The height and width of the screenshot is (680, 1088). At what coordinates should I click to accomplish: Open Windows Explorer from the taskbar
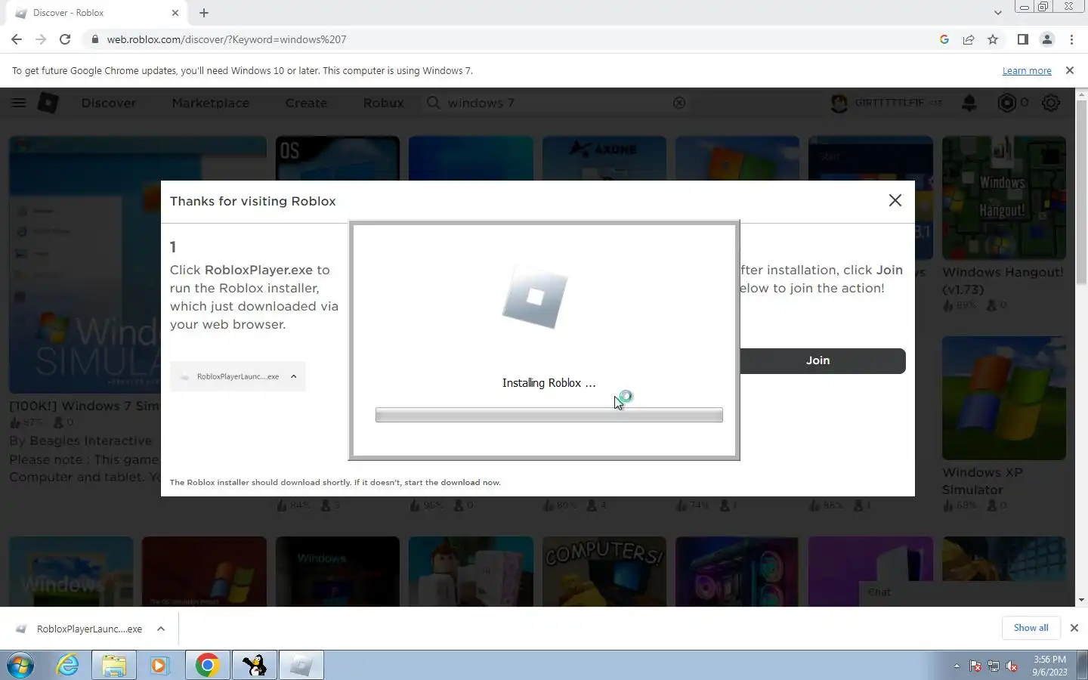point(114,666)
